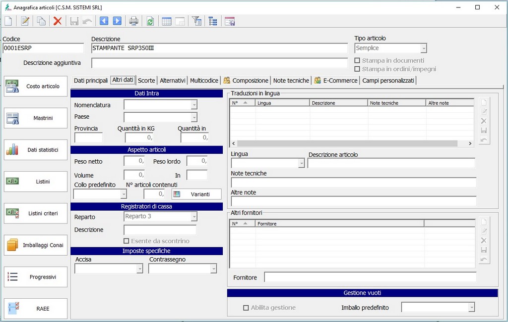Expand the Collo predefinito dropdown

point(124,194)
